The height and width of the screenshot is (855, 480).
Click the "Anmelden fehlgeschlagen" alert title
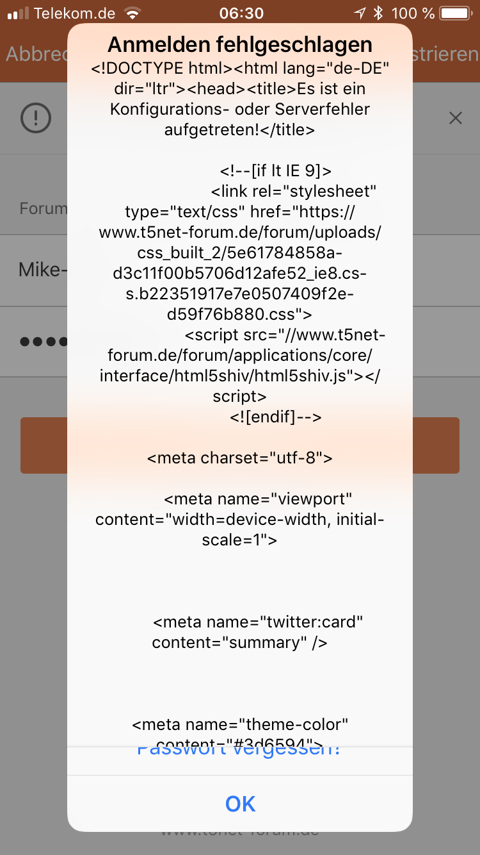pos(240,44)
